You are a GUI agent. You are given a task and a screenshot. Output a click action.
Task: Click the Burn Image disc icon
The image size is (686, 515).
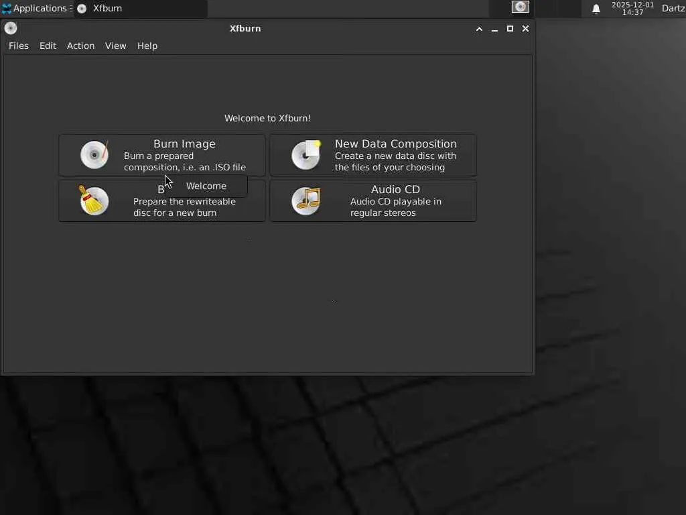(94, 155)
